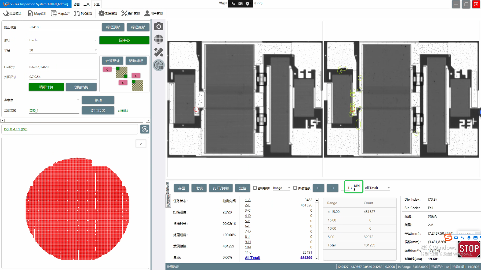Click the Die尺寸 input field
Screen dimensions: 481x270
tap(63, 67)
